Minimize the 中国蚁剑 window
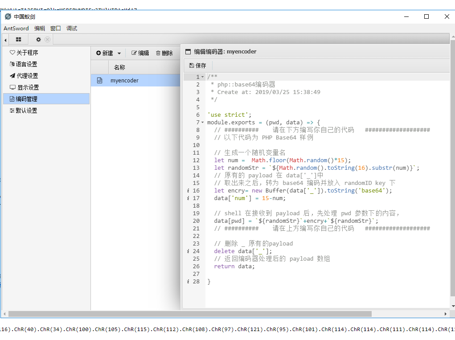This screenshot has height=340, width=455. tap(406, 16)
